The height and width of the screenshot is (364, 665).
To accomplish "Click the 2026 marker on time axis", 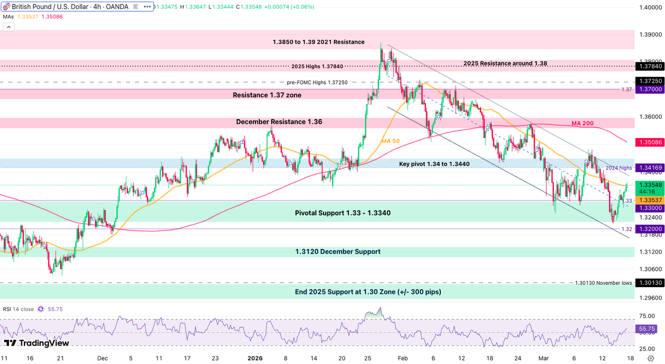I will (x=255, y=358).
